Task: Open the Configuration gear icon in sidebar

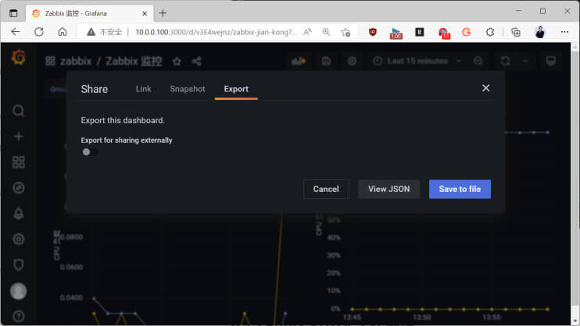Action: point(19,239)
